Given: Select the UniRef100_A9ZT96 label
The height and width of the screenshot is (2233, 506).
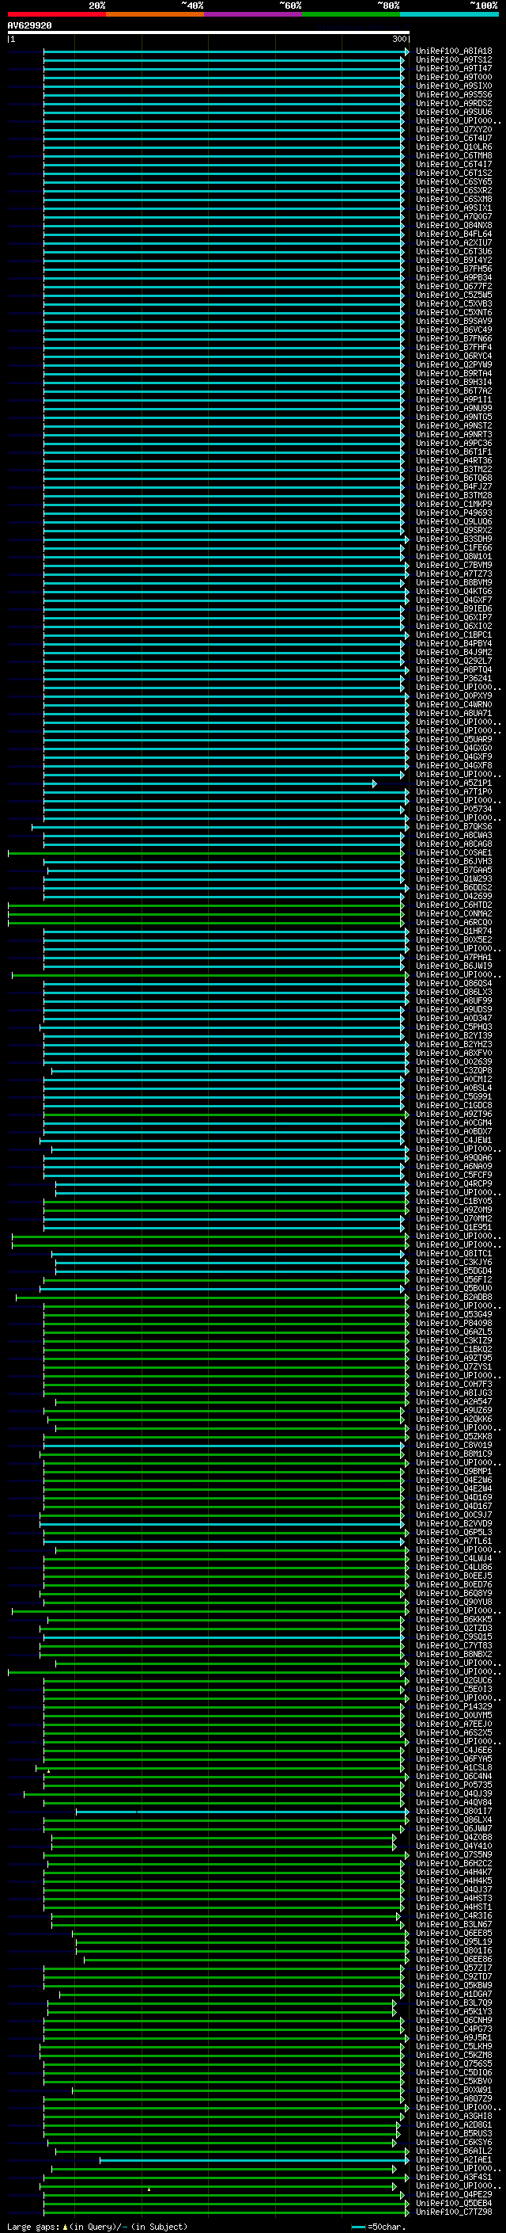Looking at the screenshot, I should click(x=454, y=1114).
